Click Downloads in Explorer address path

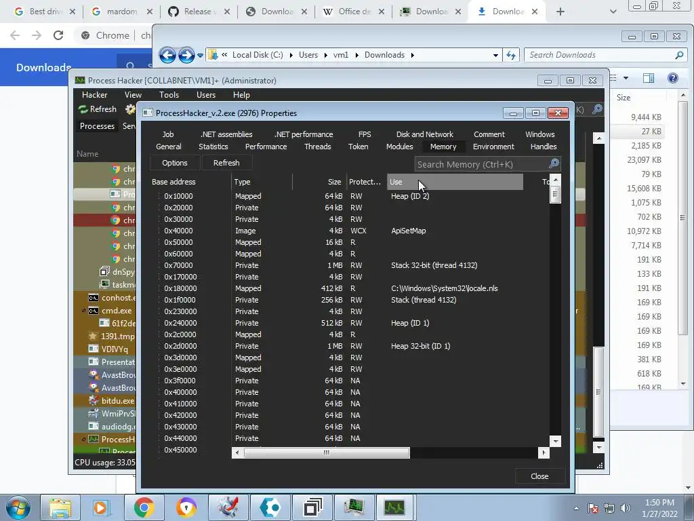tap(384, 55)
